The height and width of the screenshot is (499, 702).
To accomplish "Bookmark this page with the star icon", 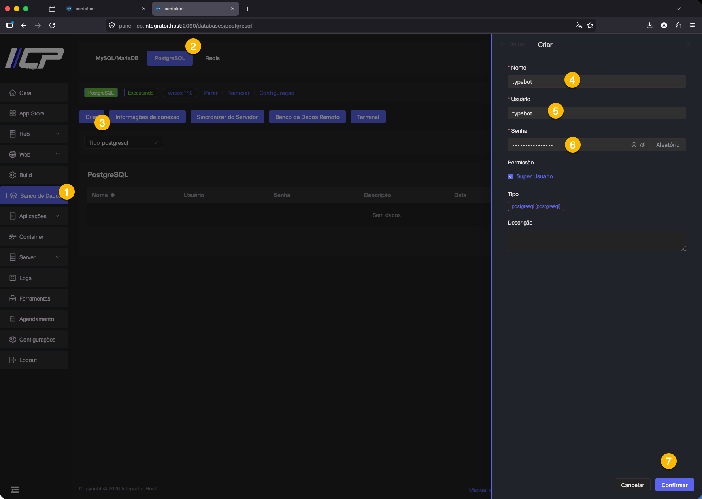I will pos(590,25).
